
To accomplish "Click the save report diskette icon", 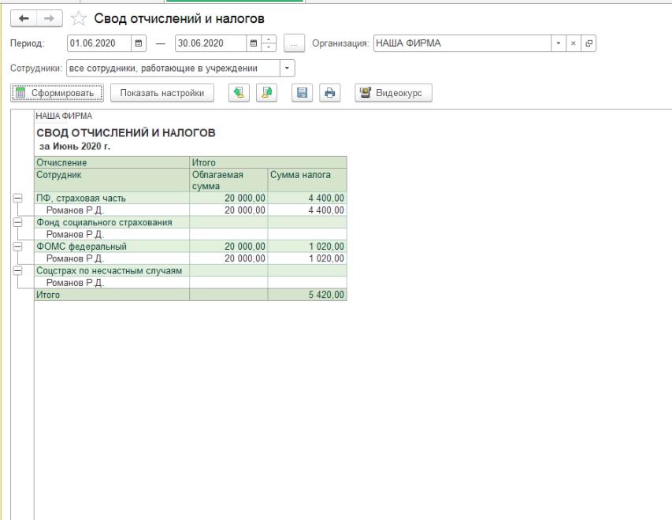I will point(300,93).
